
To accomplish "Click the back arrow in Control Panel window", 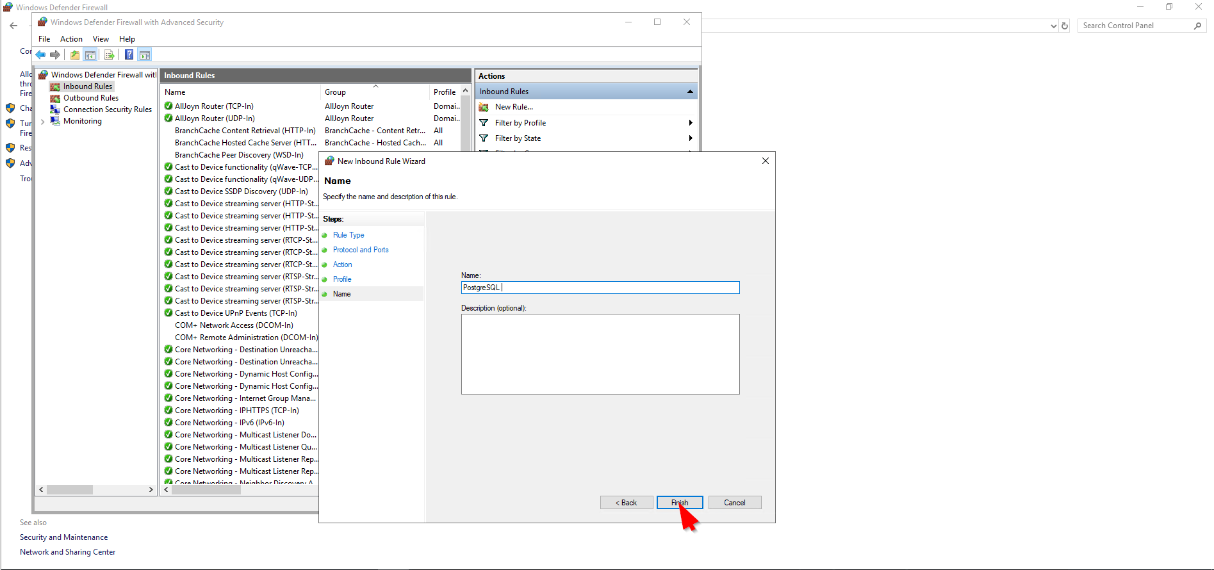I will click(13, 26).
